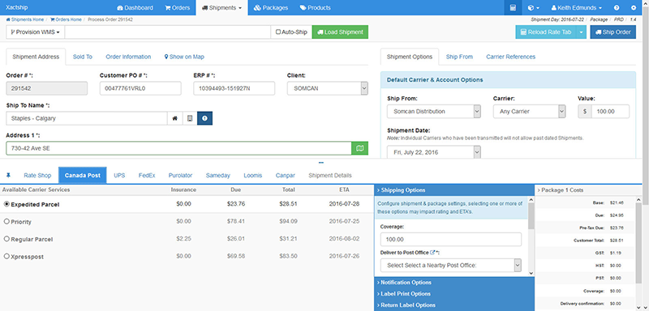
Task: Open the cube package dropdown icon
Action: click(x=534, y=7)
